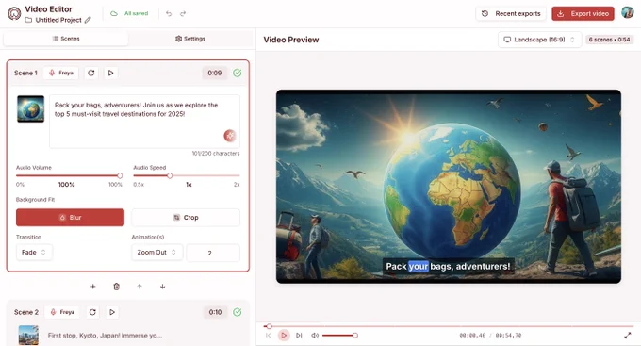The height and width of the screenshot is (346, 641).
Task: Open the Zoom Out animation dropdown
Action: [x=157, y=253]
